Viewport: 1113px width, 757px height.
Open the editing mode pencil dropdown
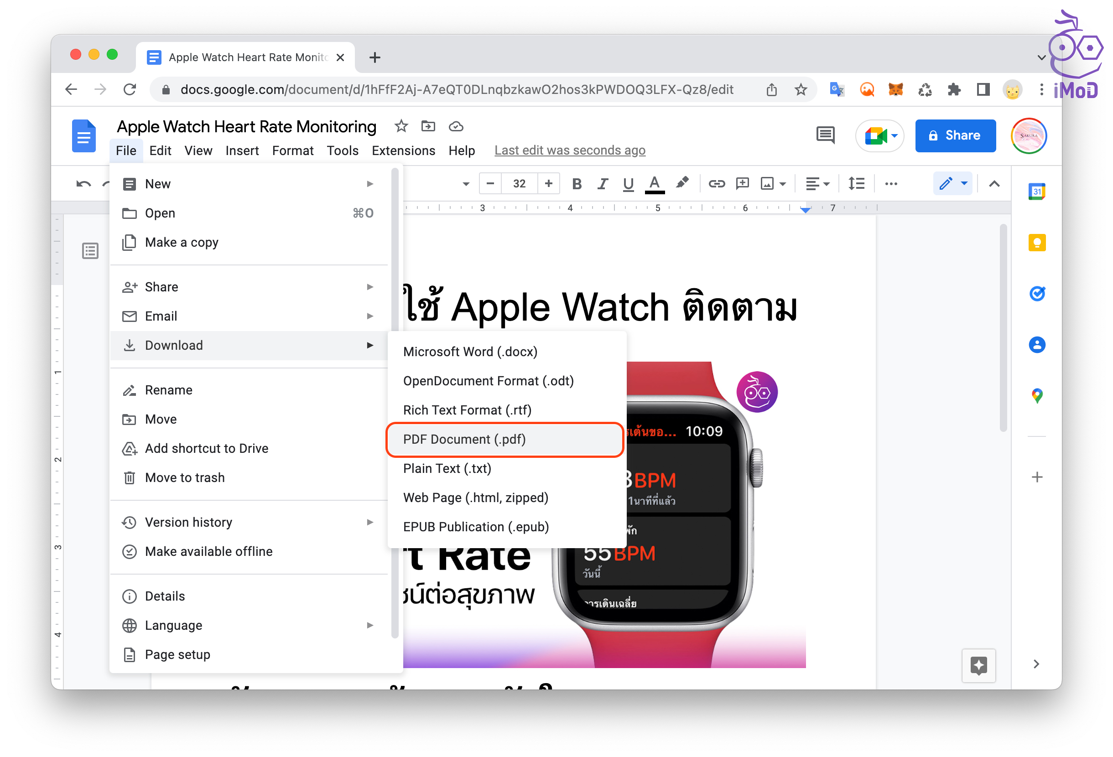pyautogui.click(x=952, y=184)
